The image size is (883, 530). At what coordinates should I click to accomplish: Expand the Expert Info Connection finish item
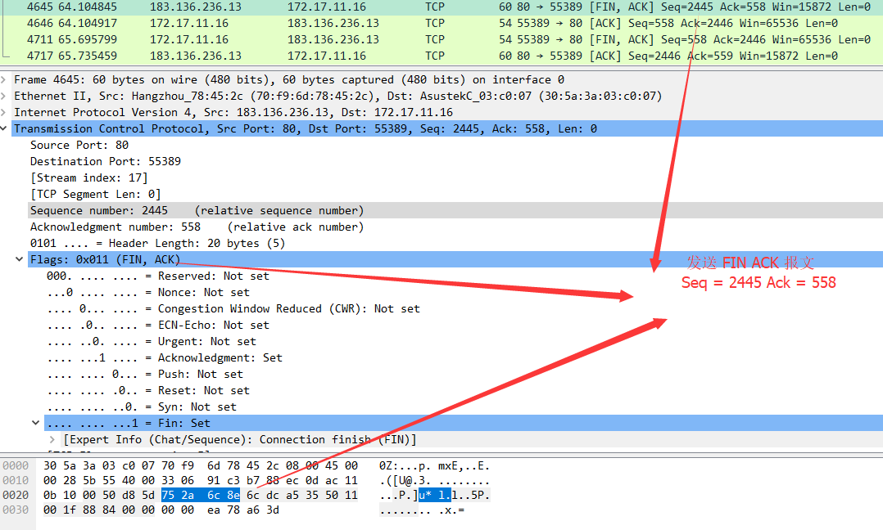(x=52, y=439)
